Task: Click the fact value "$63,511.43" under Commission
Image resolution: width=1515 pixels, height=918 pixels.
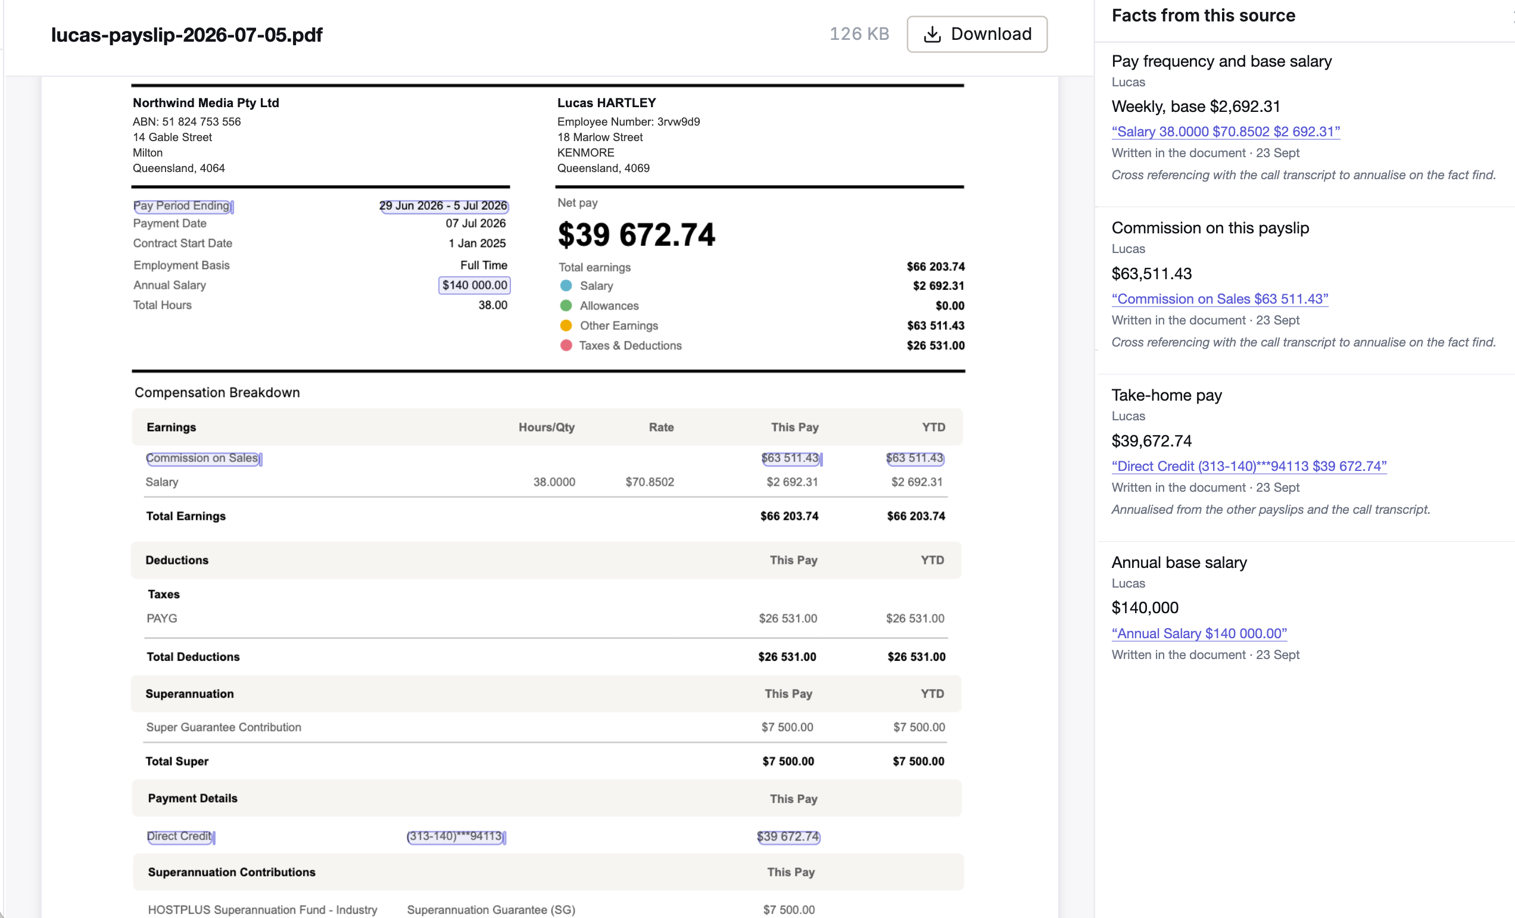Action: coord(1152,273)
